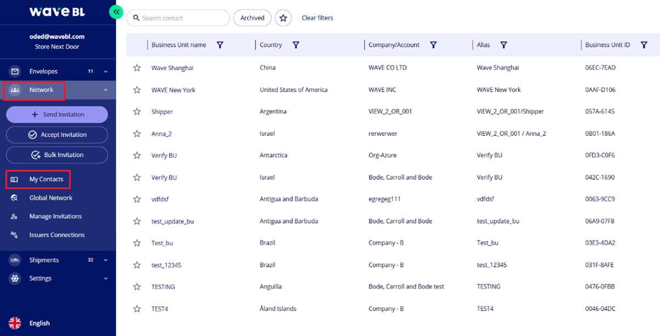Viewport: 660px width, 336px height.
Task: Open Global Network page
Action: [x=50, y=198]
